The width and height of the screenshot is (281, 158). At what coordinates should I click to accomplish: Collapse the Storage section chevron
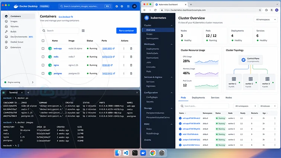point(172,108)
